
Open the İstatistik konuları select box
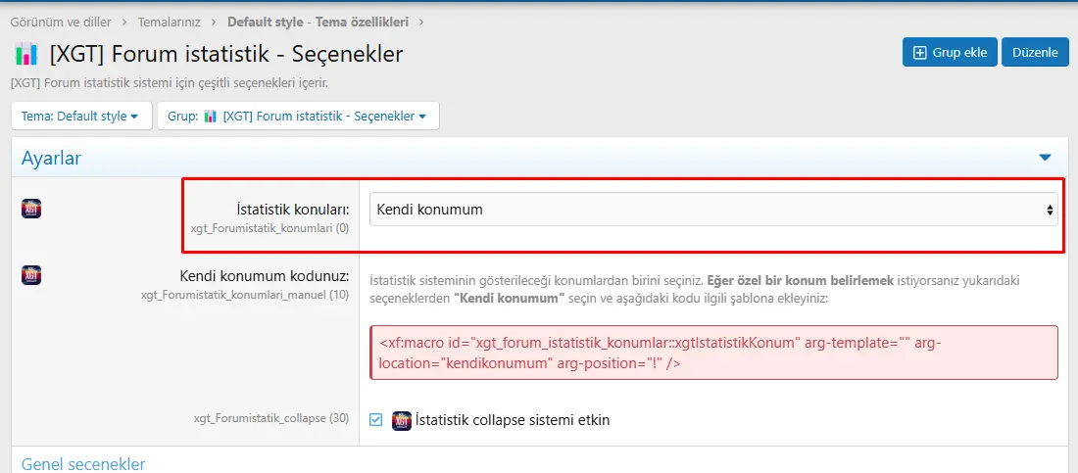coord(713,210)
